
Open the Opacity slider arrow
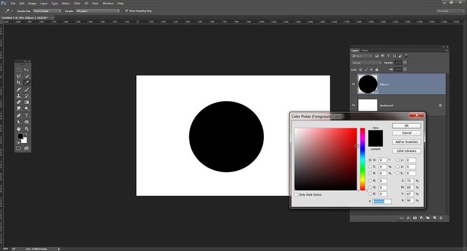click(405, 63)
